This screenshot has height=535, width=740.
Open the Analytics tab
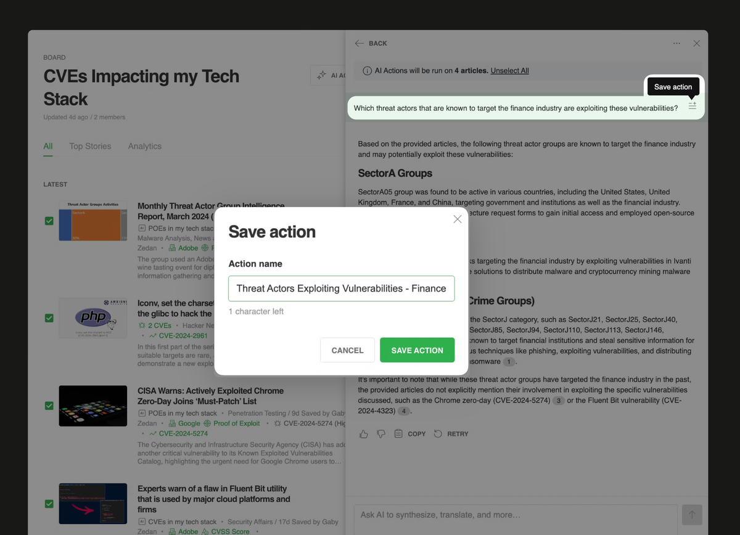click(x=144, y=146)
